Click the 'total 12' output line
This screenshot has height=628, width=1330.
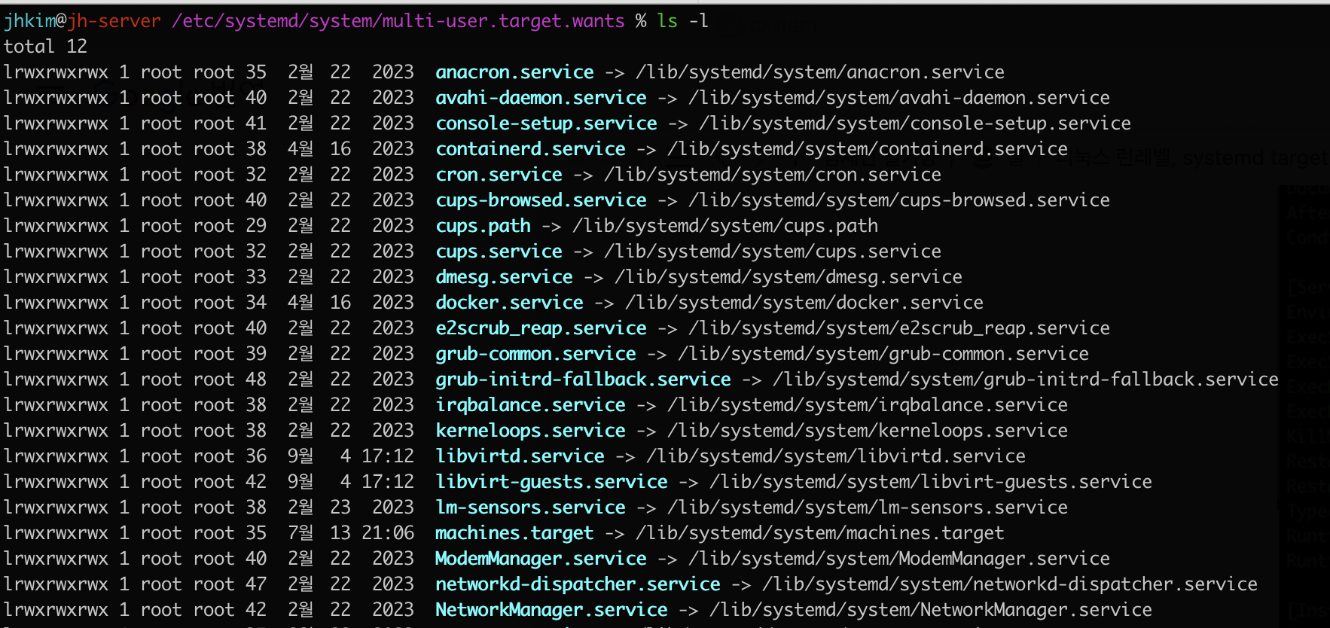click(x=45, y=47)
